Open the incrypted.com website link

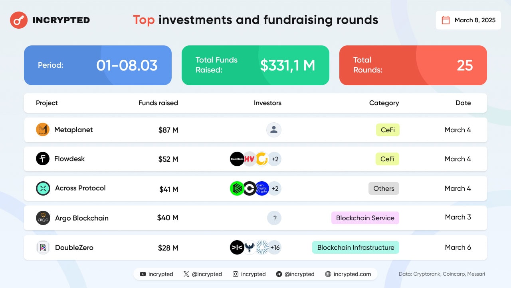348,274
